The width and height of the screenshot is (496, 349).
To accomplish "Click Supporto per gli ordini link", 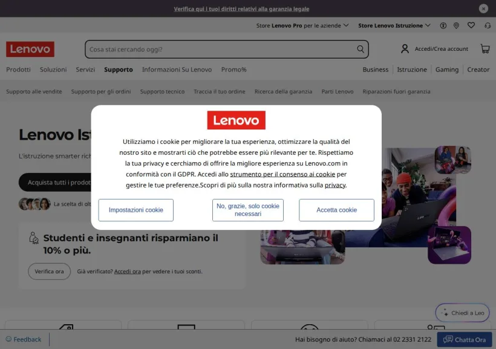I will click(x=101, y=91).
